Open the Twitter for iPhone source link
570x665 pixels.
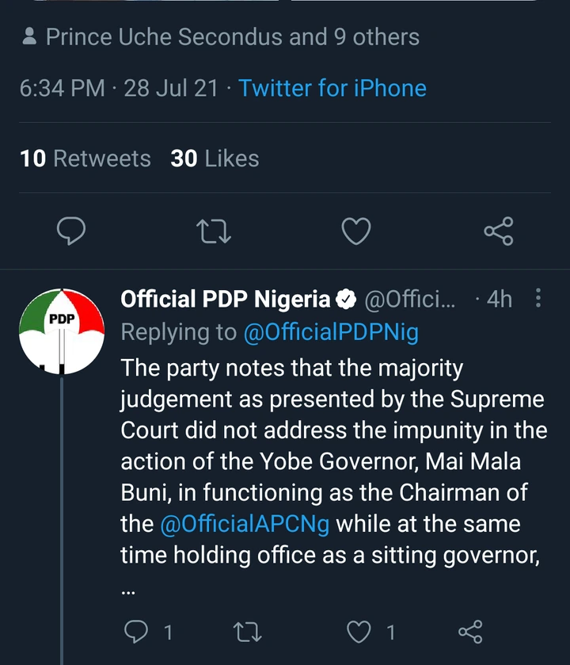[x=332, y=88]
